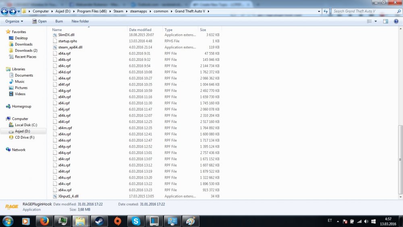
Task: Click the volume speaker tray icon
Action: coord(366,221)
